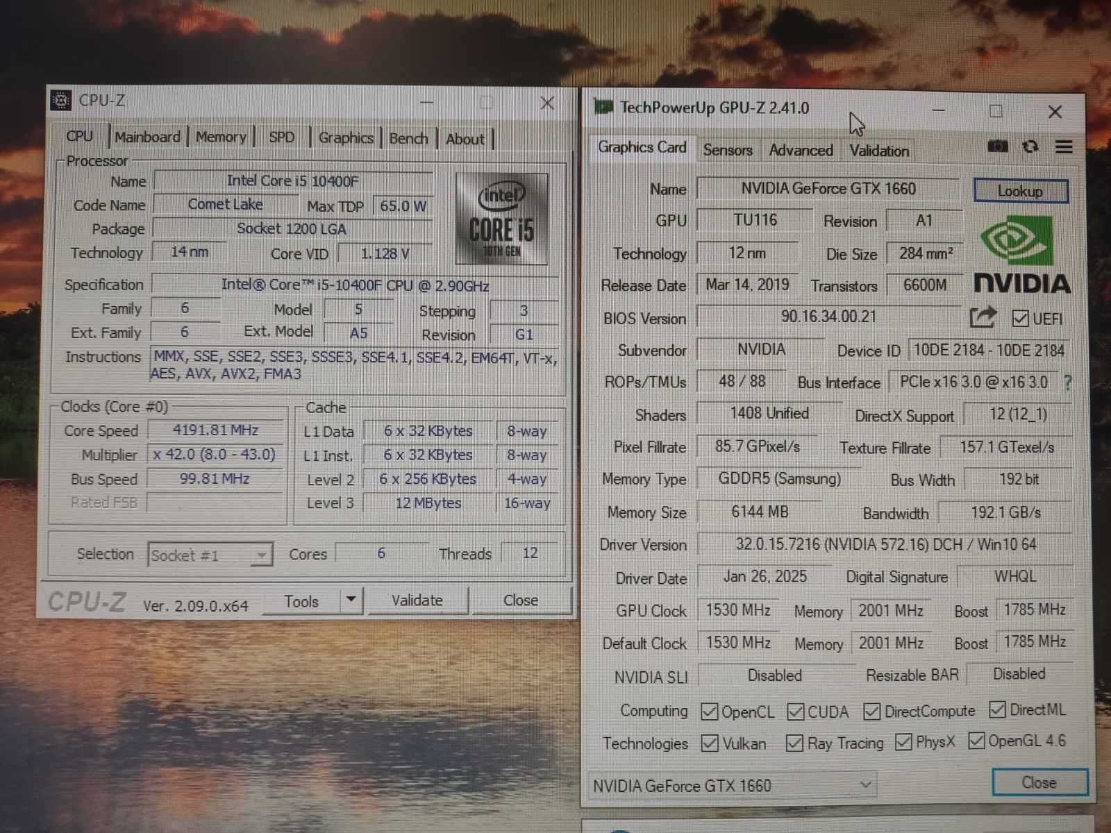Click the CPU Name Intel Core i5 10400F

[x=292, y=181]
